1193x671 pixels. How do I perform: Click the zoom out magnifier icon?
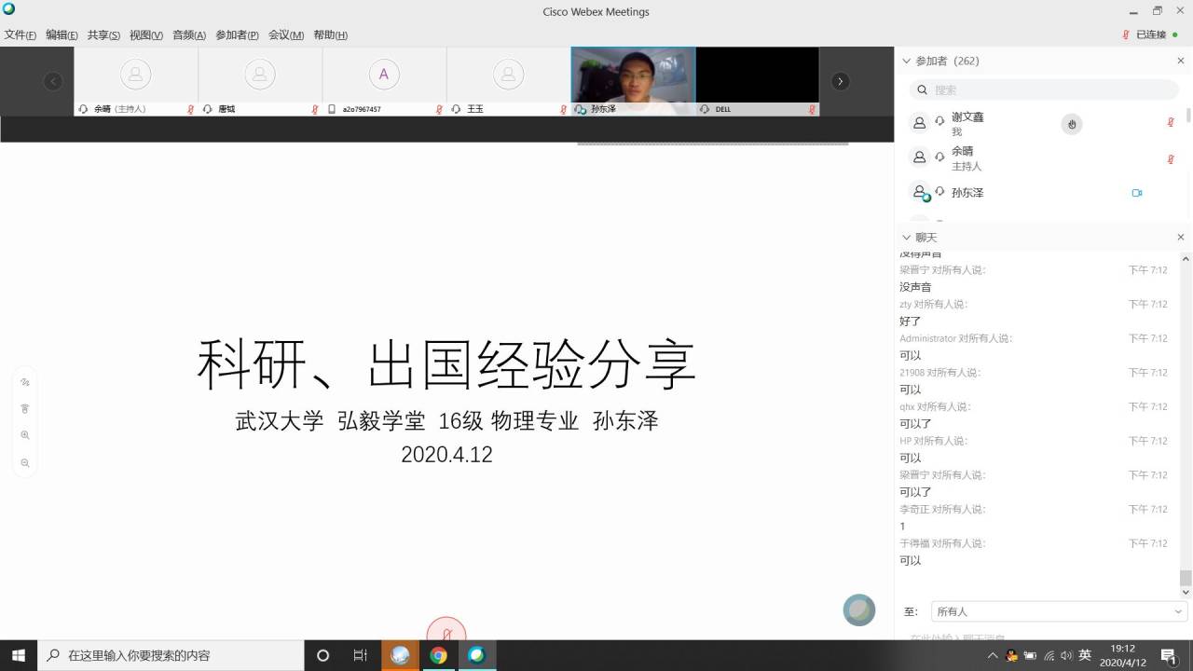25,463
